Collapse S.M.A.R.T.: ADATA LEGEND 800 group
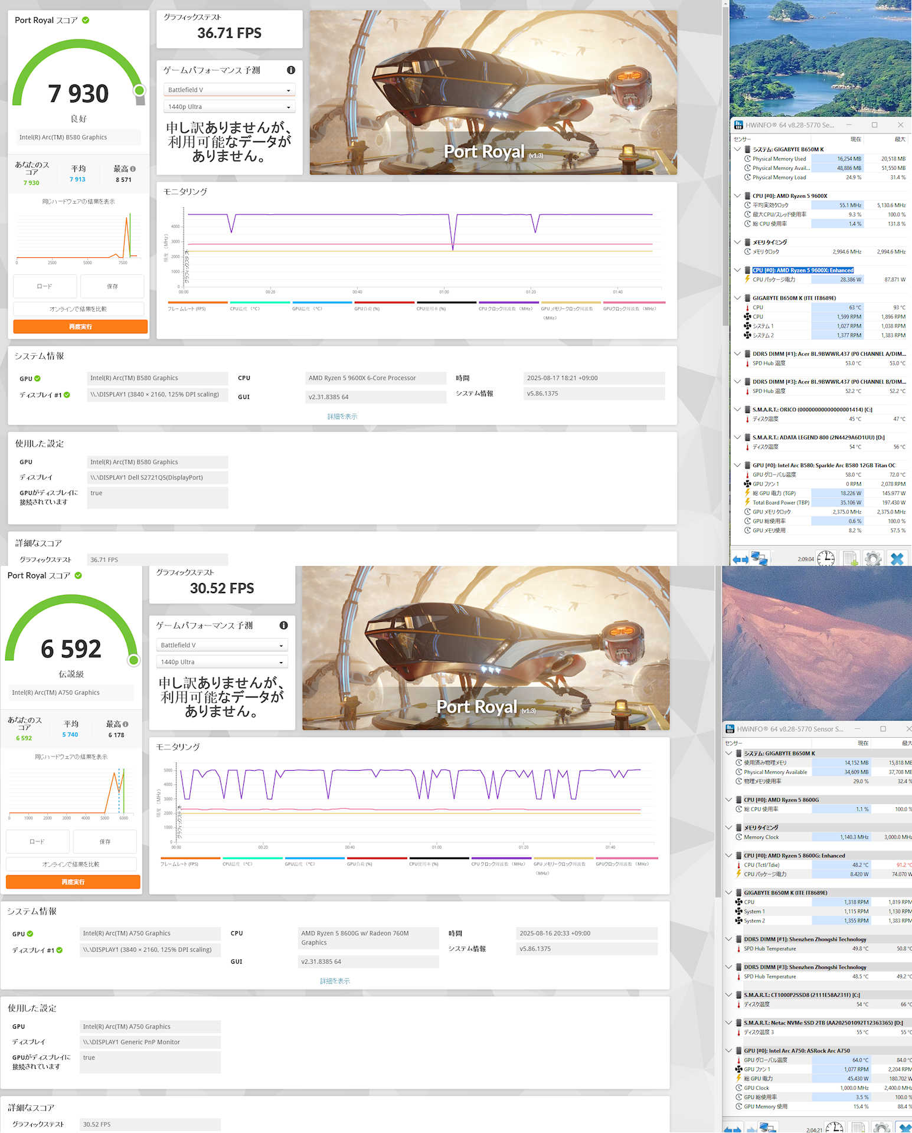 [737, 437]
